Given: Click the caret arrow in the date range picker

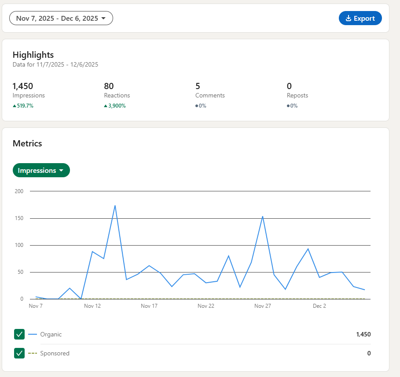Looking at the screenshot, I should 103,18.
